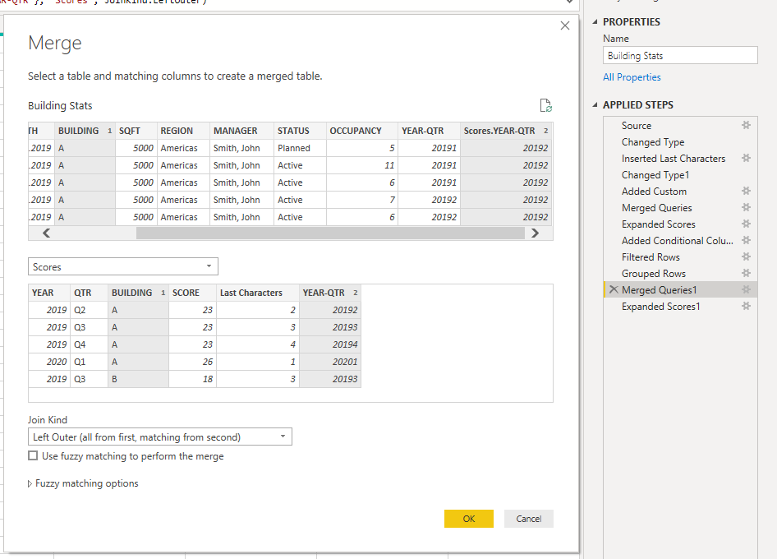Viewport: 777px width, 559px height.
Task: Click score value 26 cell
Action: pyautogui.click(x=192, y=362)
